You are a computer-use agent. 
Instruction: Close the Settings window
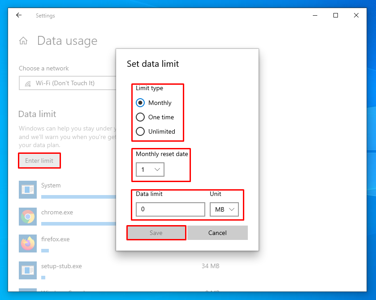point(356,15)
